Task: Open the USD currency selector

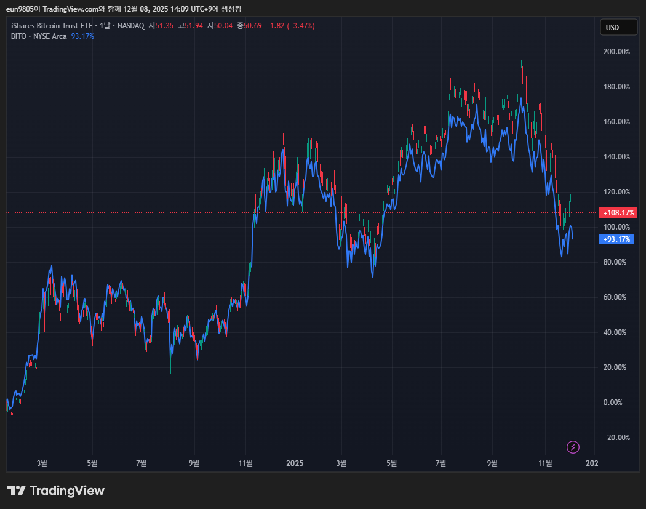Action: (618, 28)
